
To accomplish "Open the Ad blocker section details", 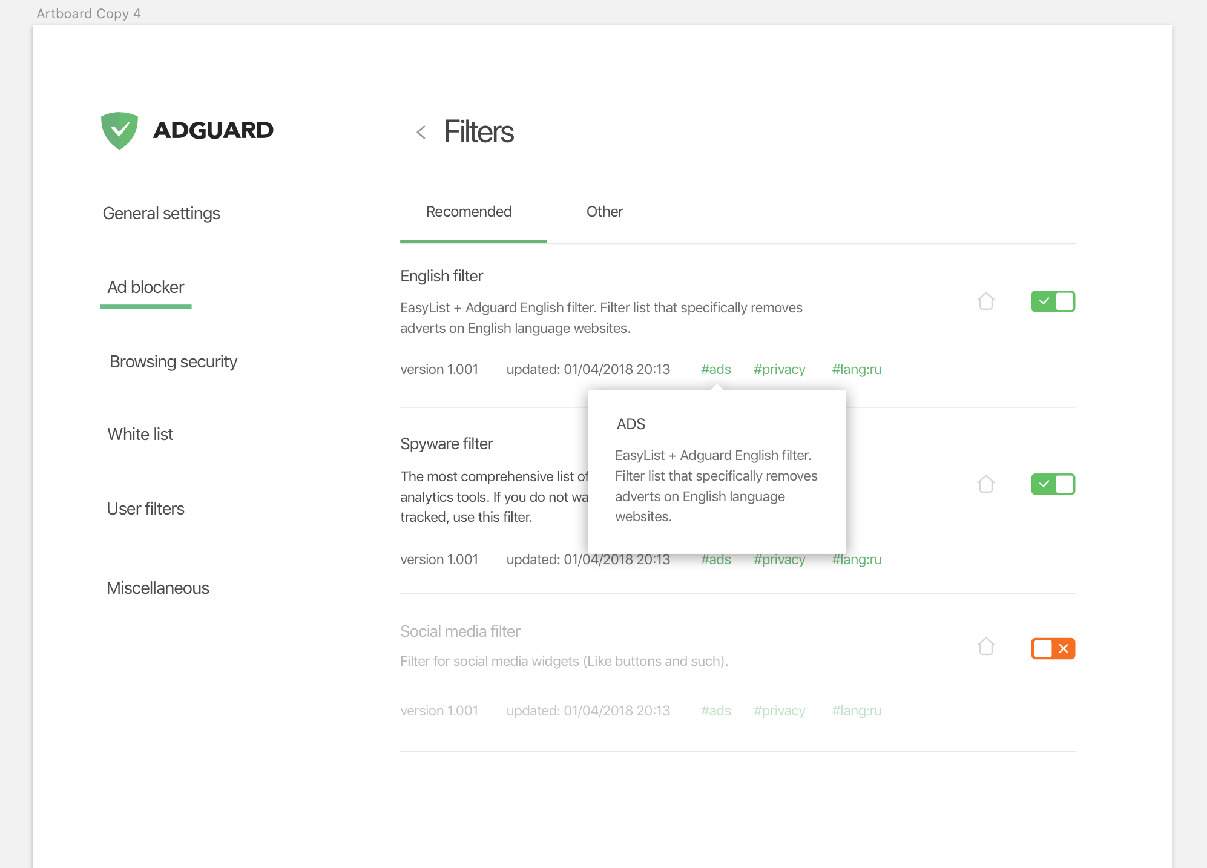I will point(145,287).
